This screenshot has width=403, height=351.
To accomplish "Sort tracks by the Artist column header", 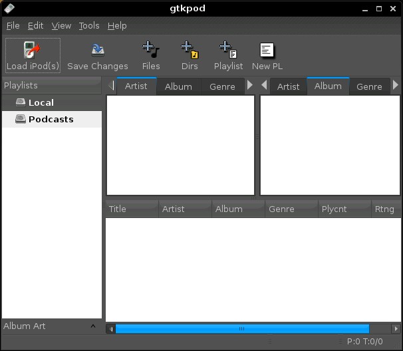I will (186, 209).
